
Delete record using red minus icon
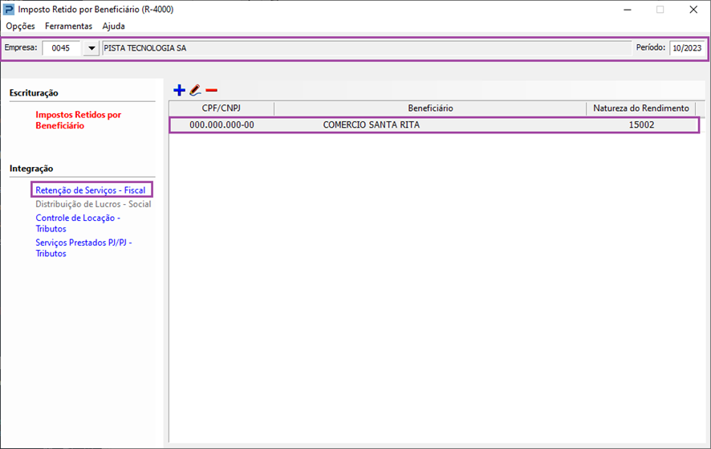(x=211, y=90)
